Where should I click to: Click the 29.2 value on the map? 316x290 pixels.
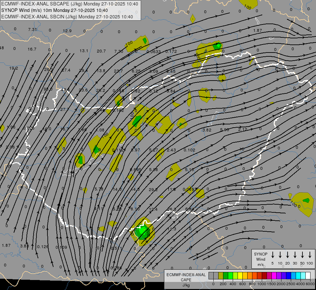tap(153, 189)
